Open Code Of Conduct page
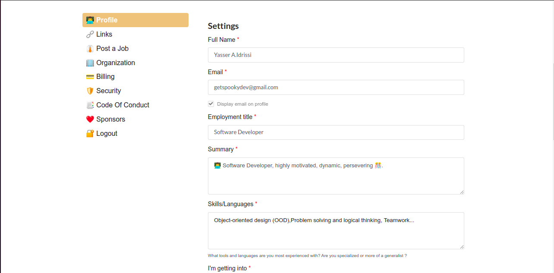 click(123, 105)
